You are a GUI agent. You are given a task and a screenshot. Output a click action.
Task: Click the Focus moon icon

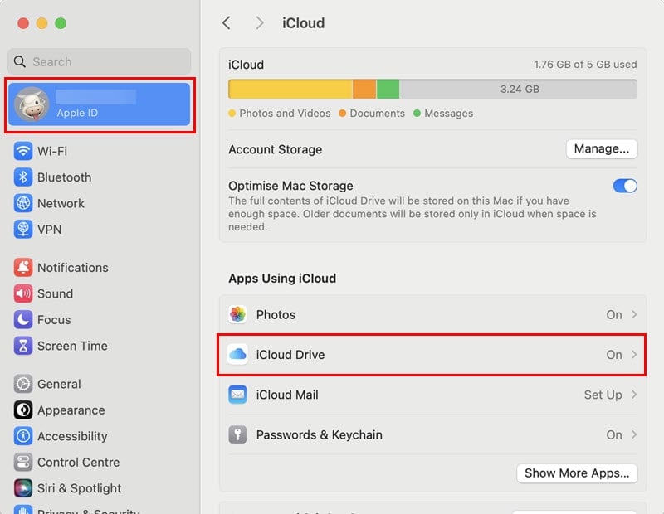tap(23, 320)
